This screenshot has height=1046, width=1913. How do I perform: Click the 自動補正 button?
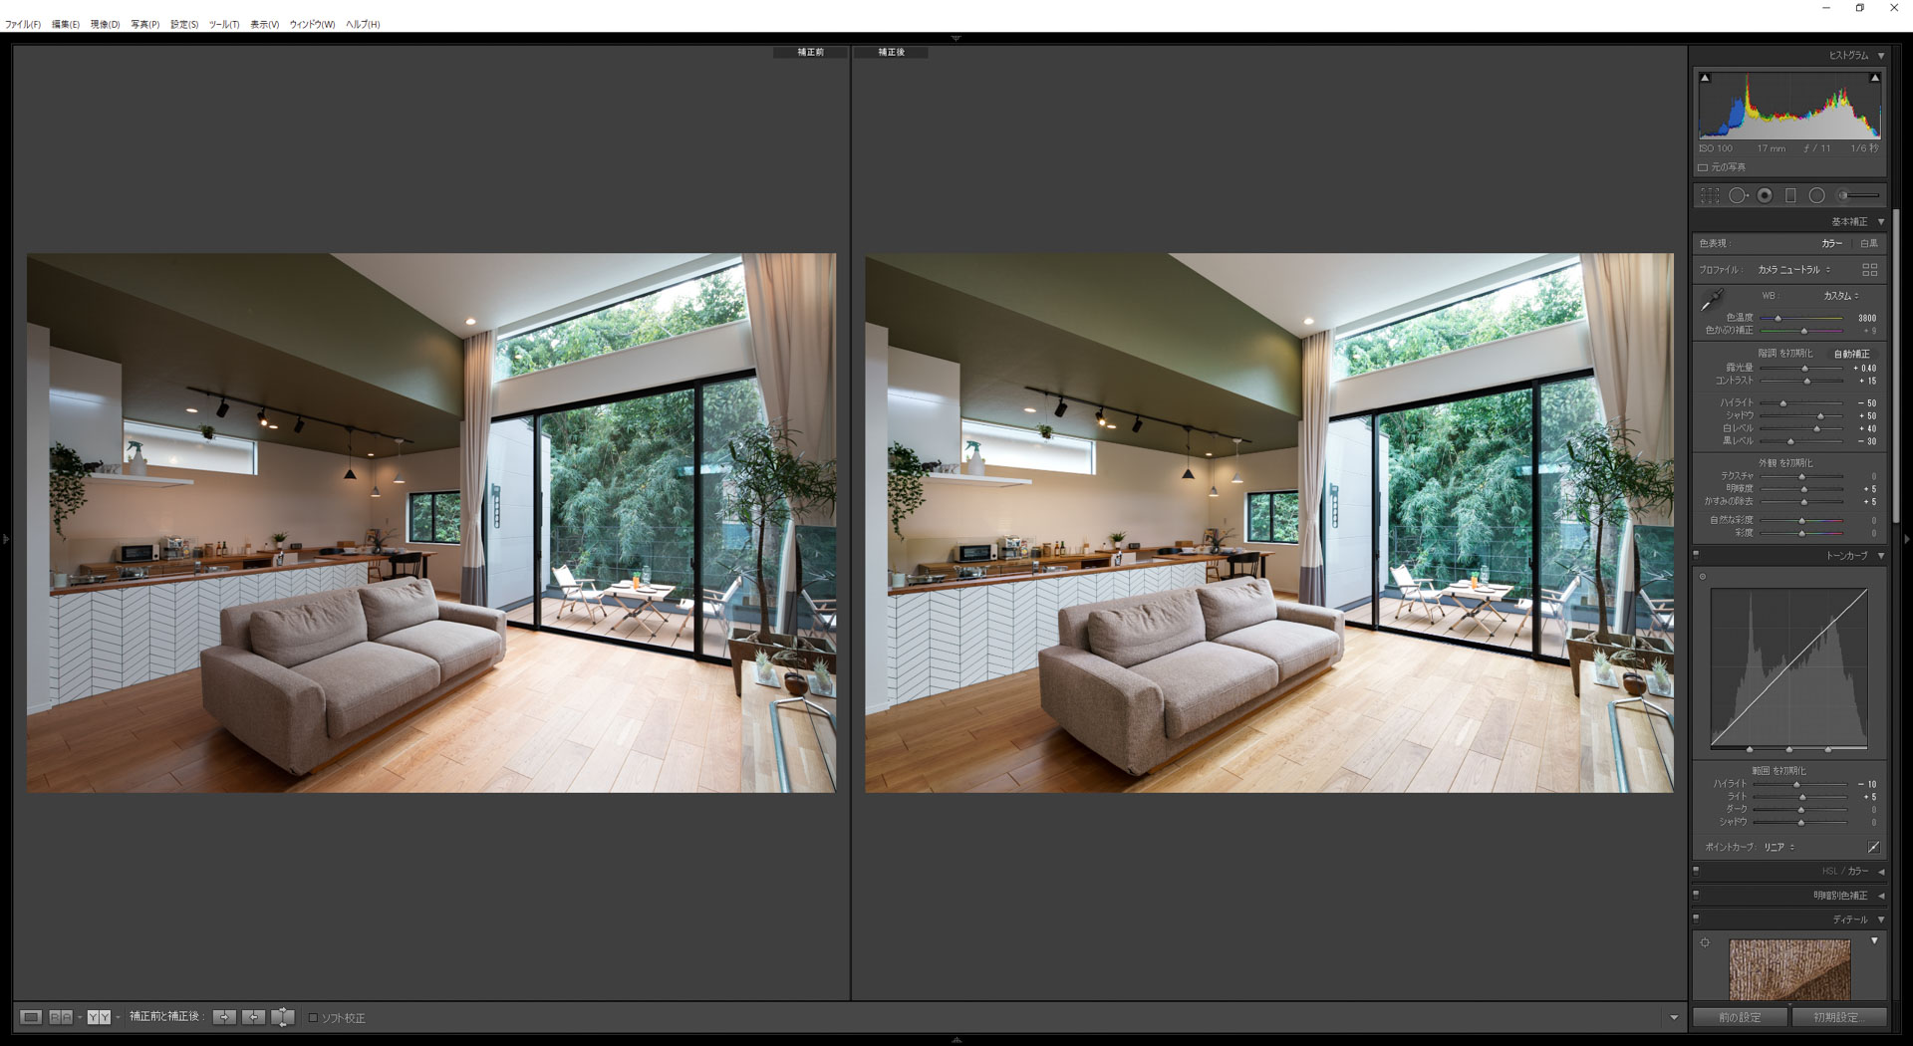point(1851,354)
